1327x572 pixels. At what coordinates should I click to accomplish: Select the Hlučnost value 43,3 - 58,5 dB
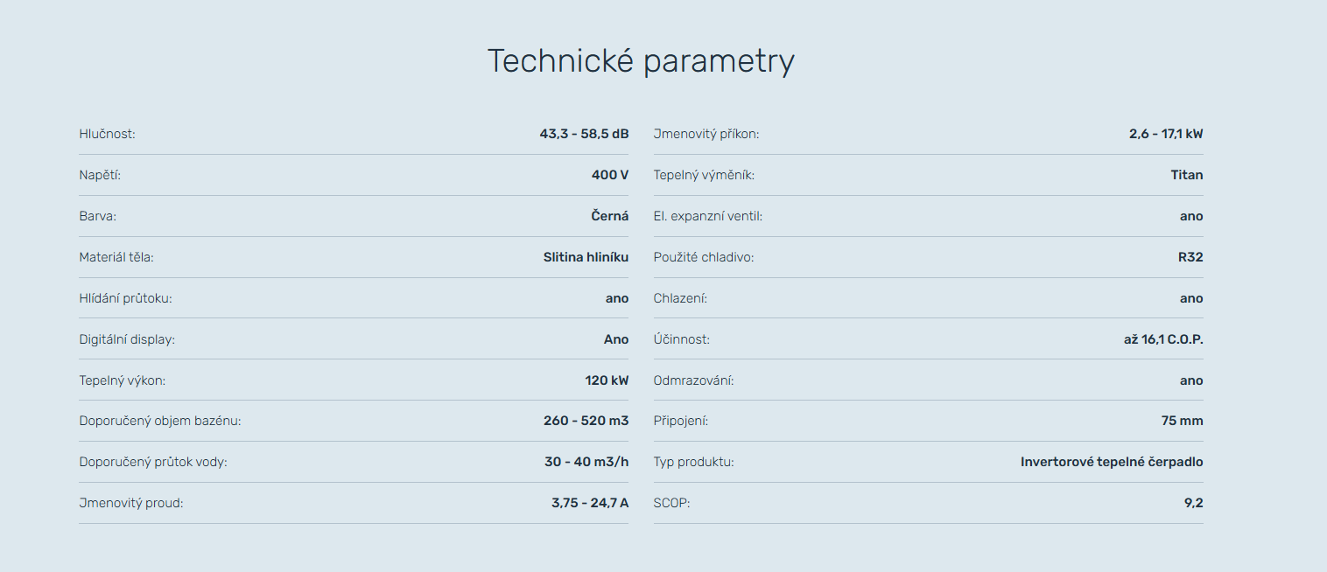point(584,134)
